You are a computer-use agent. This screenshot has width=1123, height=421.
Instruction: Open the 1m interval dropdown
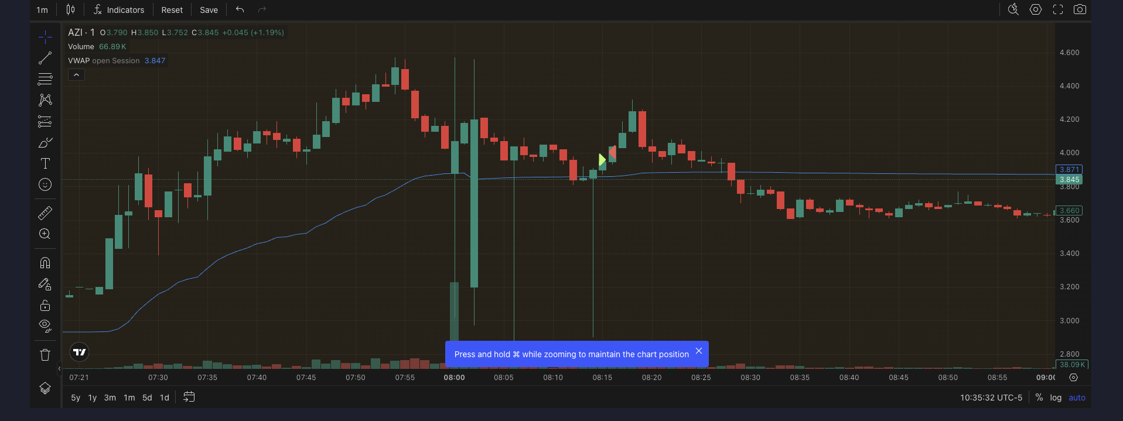[42, 10]
